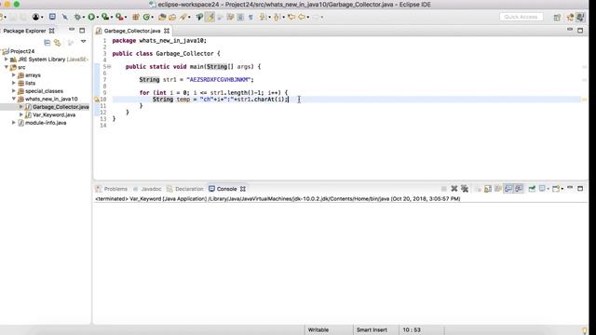Expand the special_classes package
The height and width of the screenshot is (335, 596).
pos(14,91)
